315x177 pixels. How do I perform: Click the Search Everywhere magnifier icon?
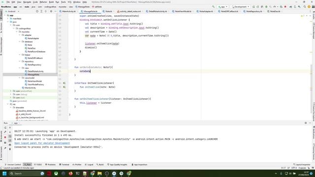pyautogui.click(x=305, y=6)
